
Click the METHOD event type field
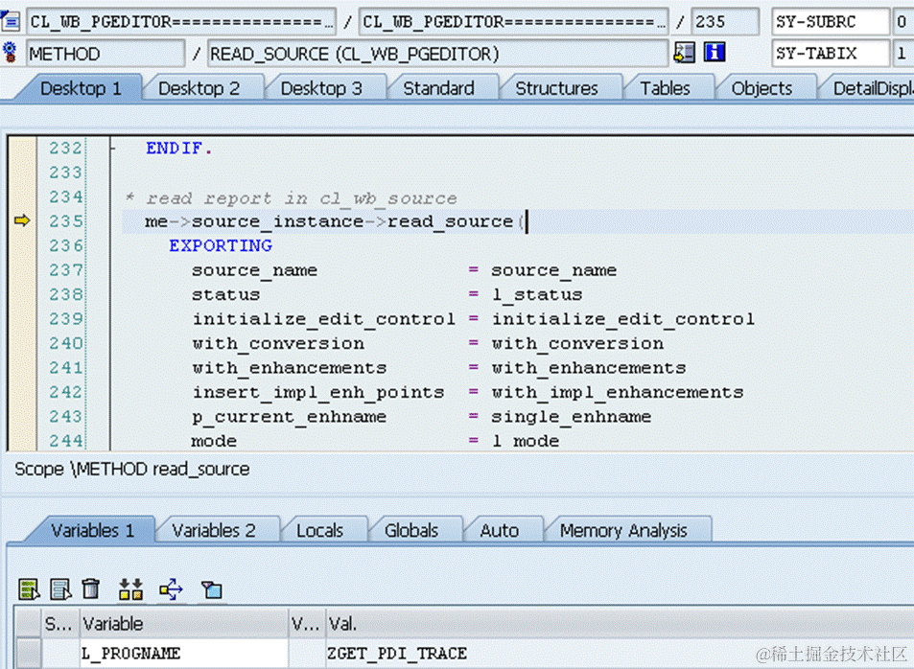(105, 54)
